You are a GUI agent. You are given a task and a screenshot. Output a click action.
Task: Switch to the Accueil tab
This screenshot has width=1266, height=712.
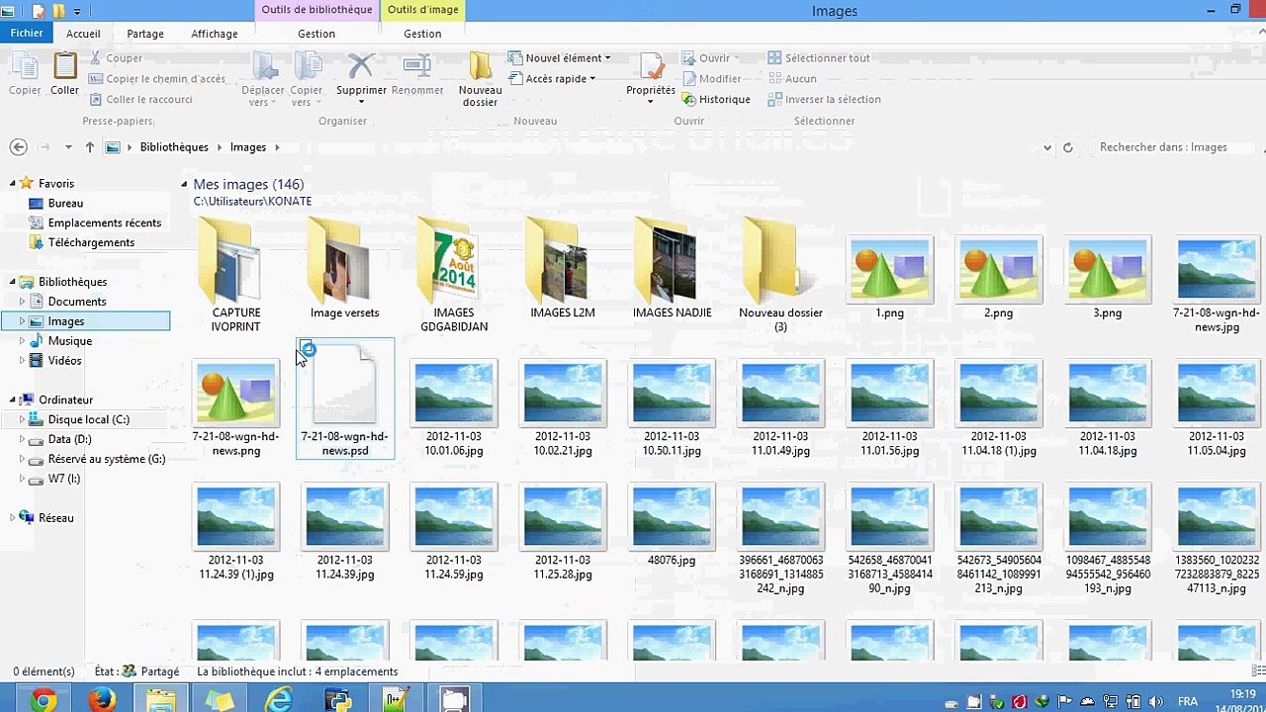coord(83,34)
